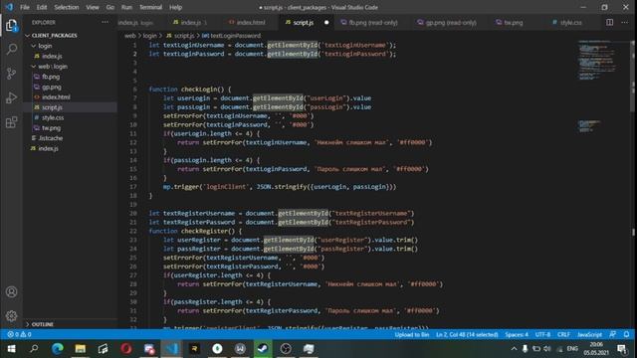The image size is (637, 358).
Task: Click Upload to Bin in status bar
Action: 411,334
